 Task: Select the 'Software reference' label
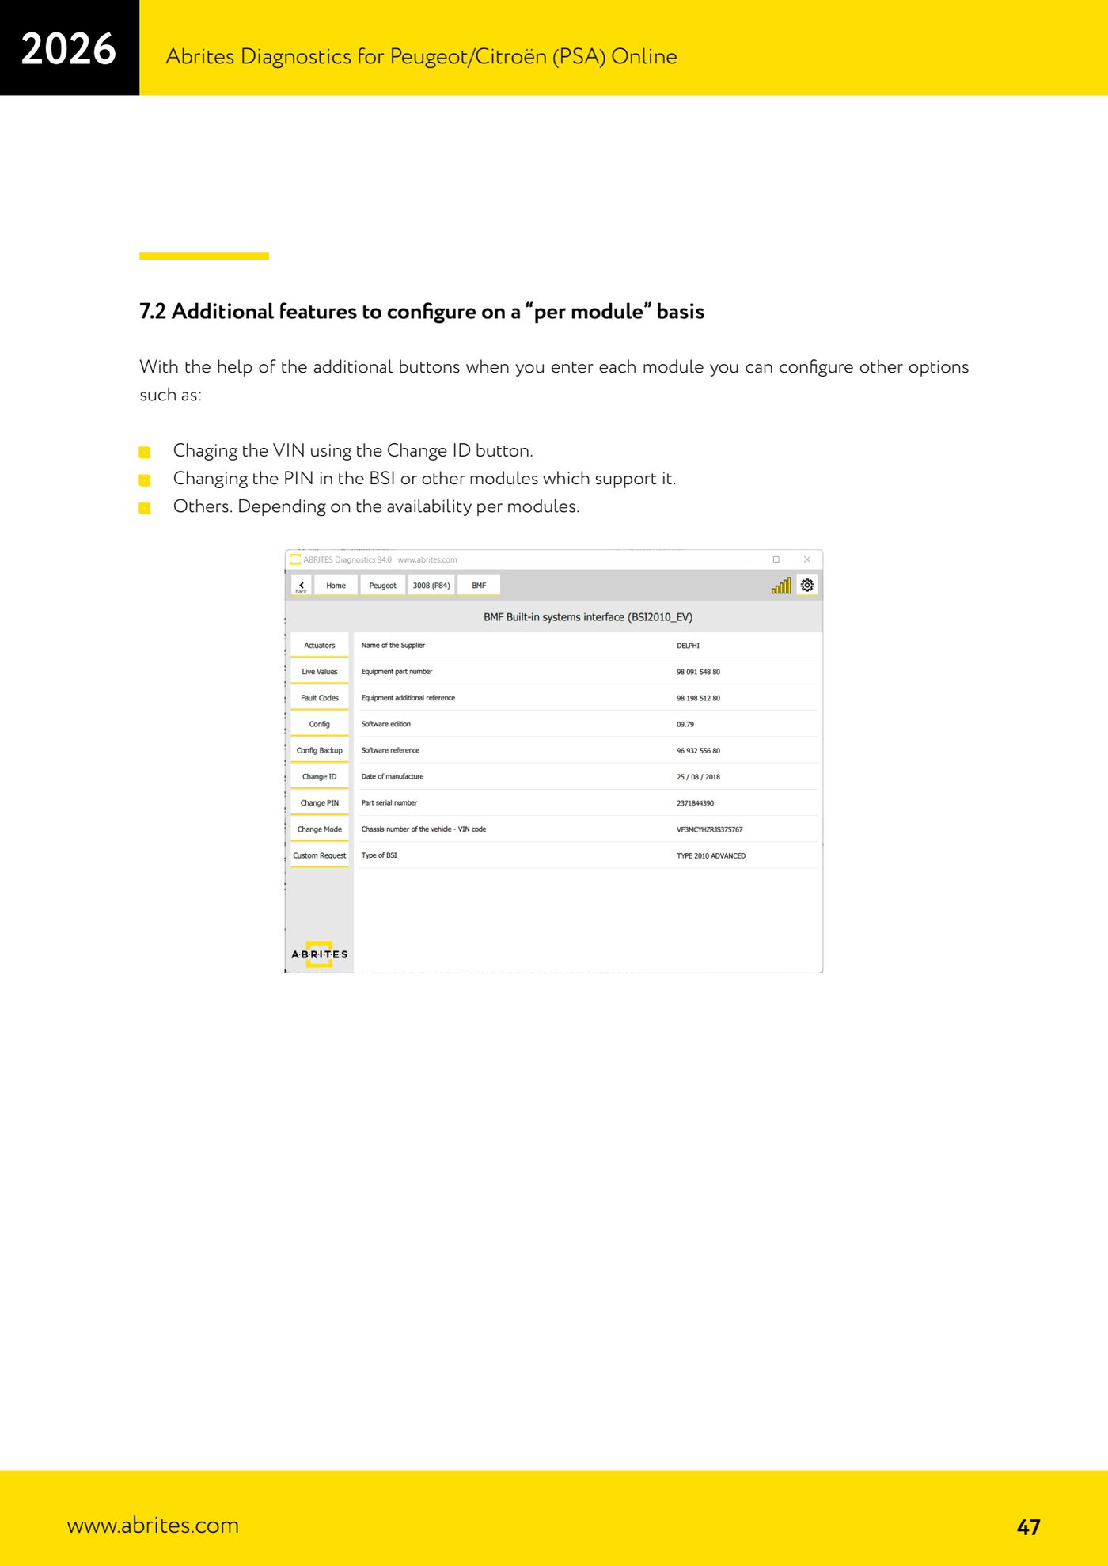pyautogui.click(x=390, y=750)
